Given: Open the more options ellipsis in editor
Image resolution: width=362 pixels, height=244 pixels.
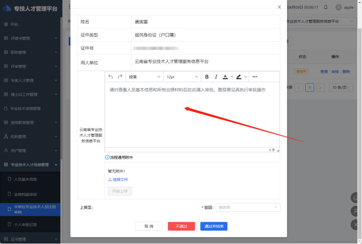Looking at the screenshot, I should [x=255, y=77].
